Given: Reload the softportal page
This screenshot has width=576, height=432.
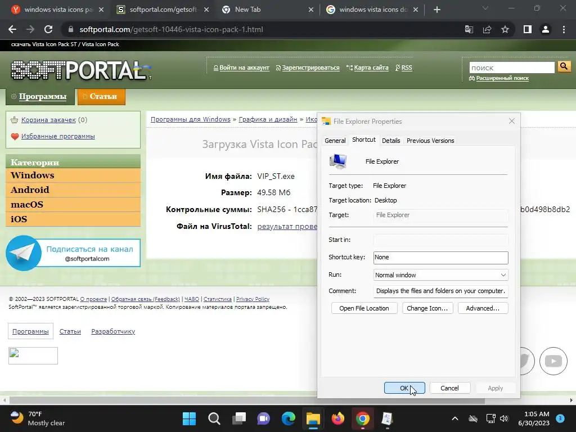Looking at the screenshot, I should point(48,29).
